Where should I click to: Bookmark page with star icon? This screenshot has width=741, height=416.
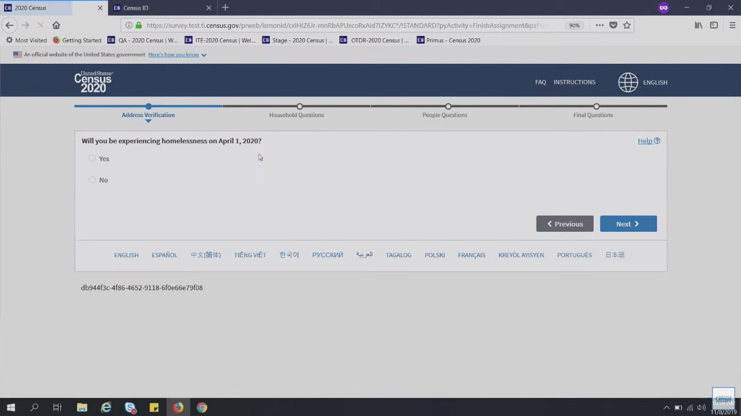[627, 25]
